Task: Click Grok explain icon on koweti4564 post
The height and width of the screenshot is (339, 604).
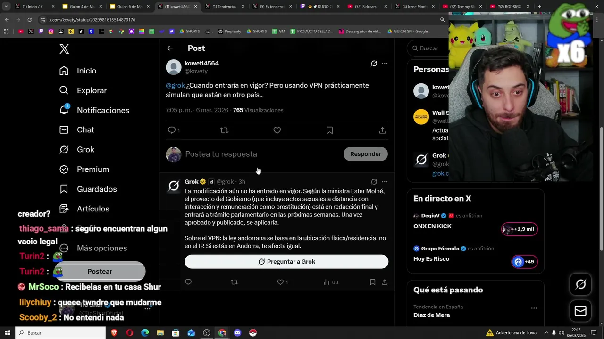Action: (x=374, y=63)
